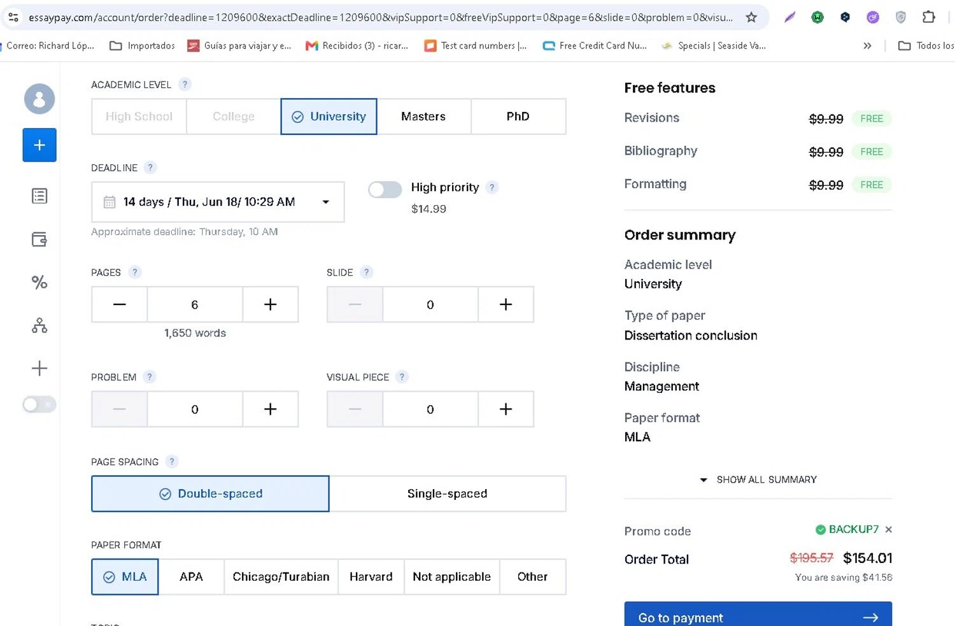
Task: Open Specials Seaside bookmark
Action: (714, 46)
